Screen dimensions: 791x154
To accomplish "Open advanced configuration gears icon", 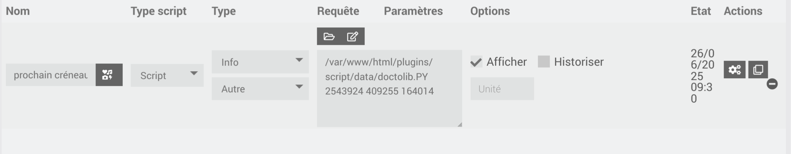I will click(734, 69).
